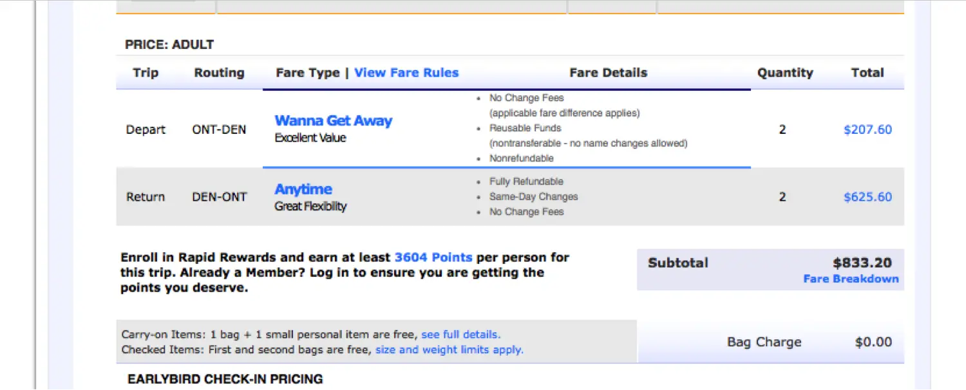Open size and weight limits apply link
This screenshot has height=390, width=966.
(450, 350)
